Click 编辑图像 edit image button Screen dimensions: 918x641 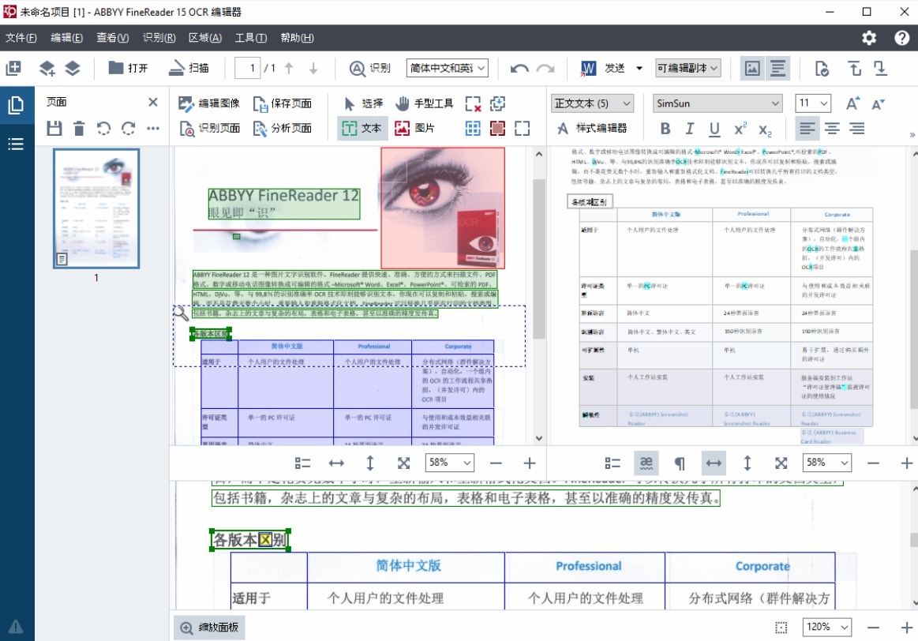pyautogui.click(x=209, y=103)
